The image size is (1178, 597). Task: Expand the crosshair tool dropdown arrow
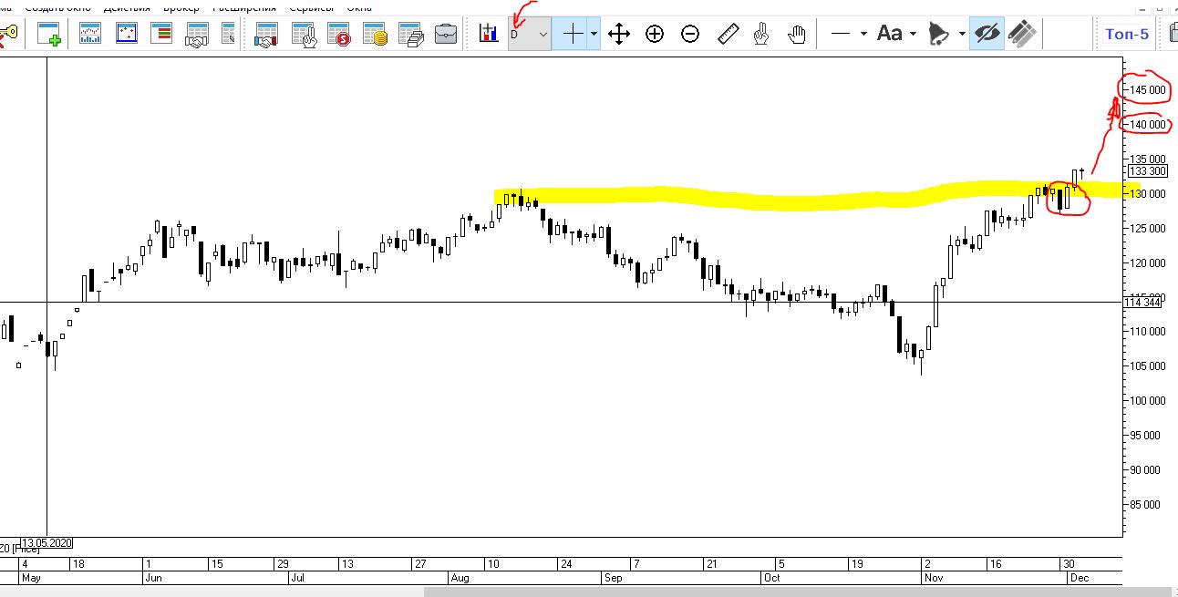594,35
